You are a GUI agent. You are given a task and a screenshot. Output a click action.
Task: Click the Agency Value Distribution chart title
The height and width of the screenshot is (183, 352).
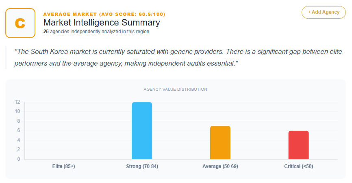(x=176, y=89)
